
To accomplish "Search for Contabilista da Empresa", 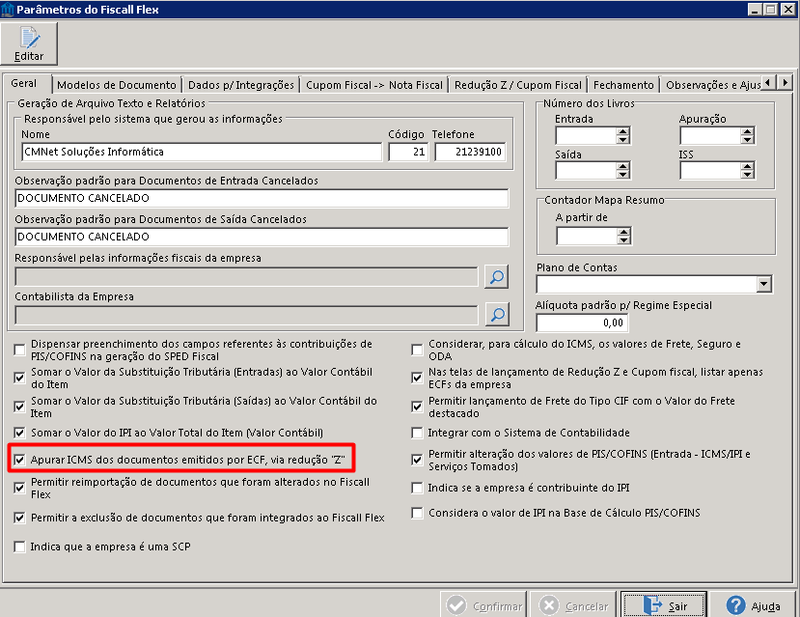I will [x=496, y=315].
